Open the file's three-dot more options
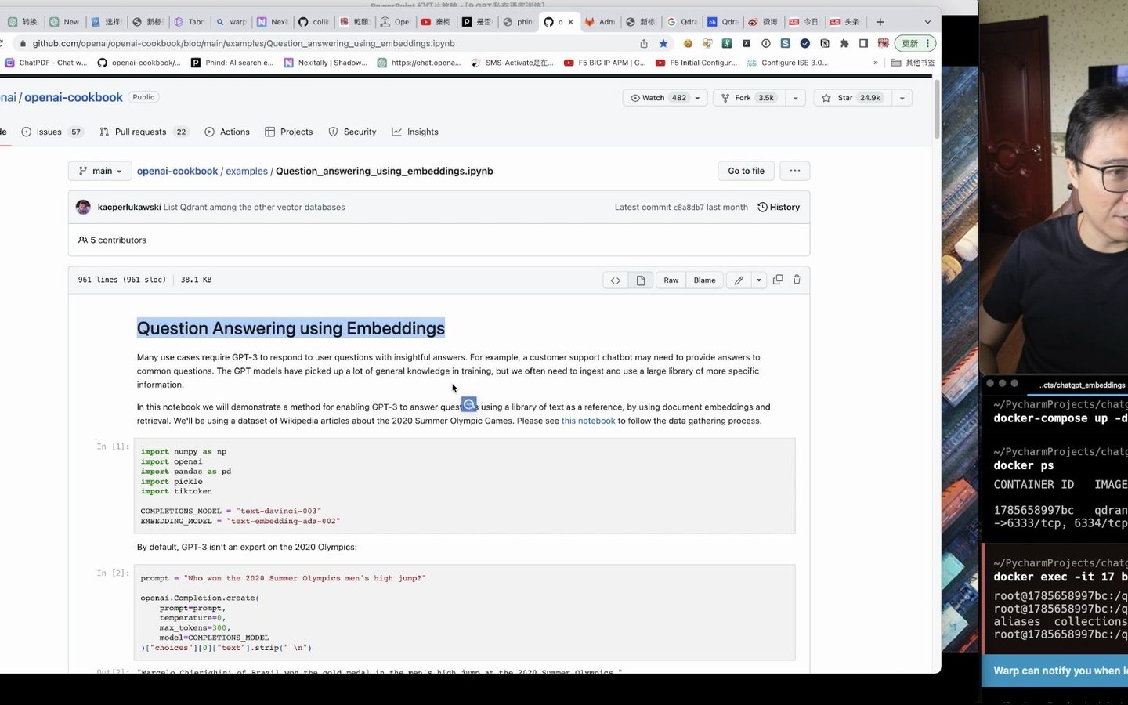1128x705 pixels. click(x=795, y=171)
